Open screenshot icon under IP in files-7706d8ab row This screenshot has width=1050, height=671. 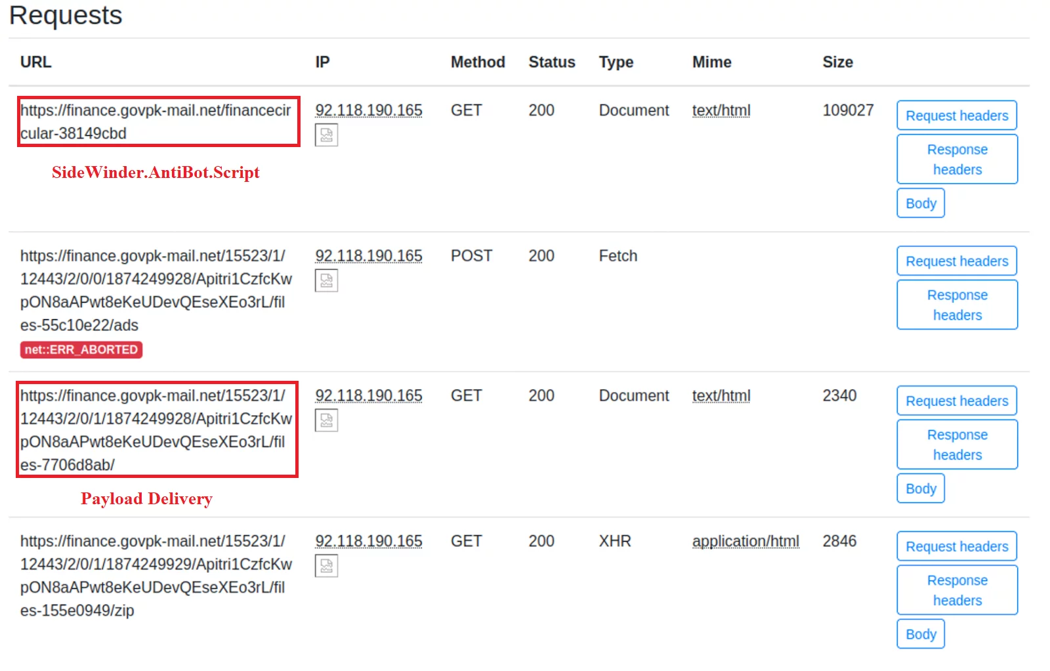pyautogui.click(x=326, y=421)
